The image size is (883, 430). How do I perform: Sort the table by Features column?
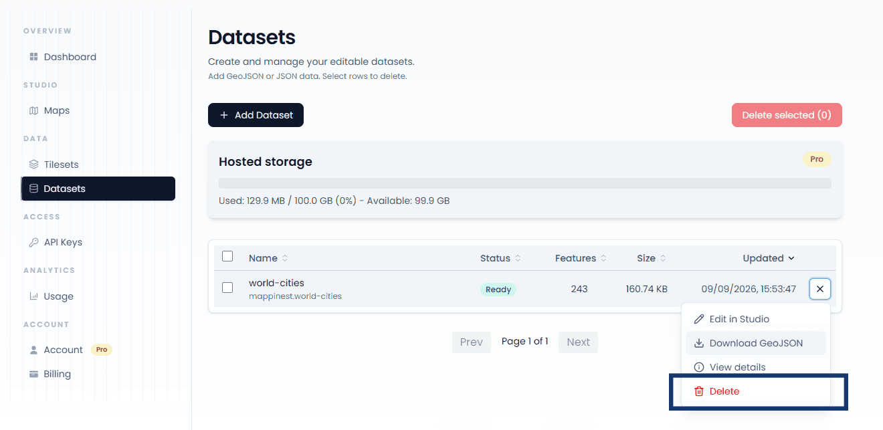tap(581, 258)
